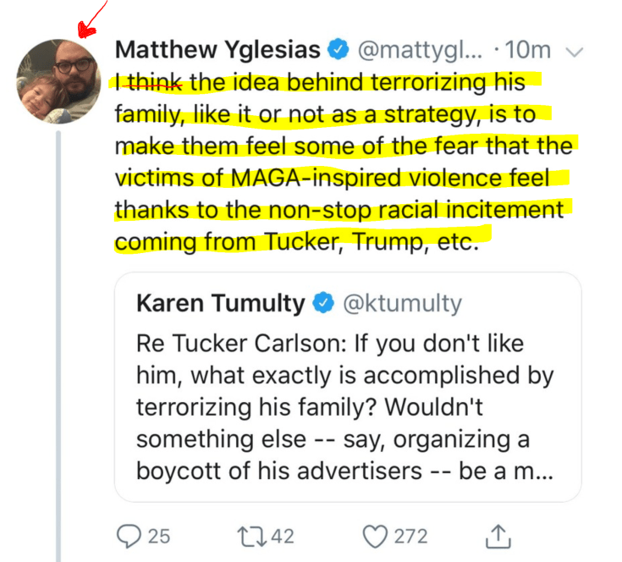
Task: Open the tweet options chevron dropdown
Action: coord(575,52)
